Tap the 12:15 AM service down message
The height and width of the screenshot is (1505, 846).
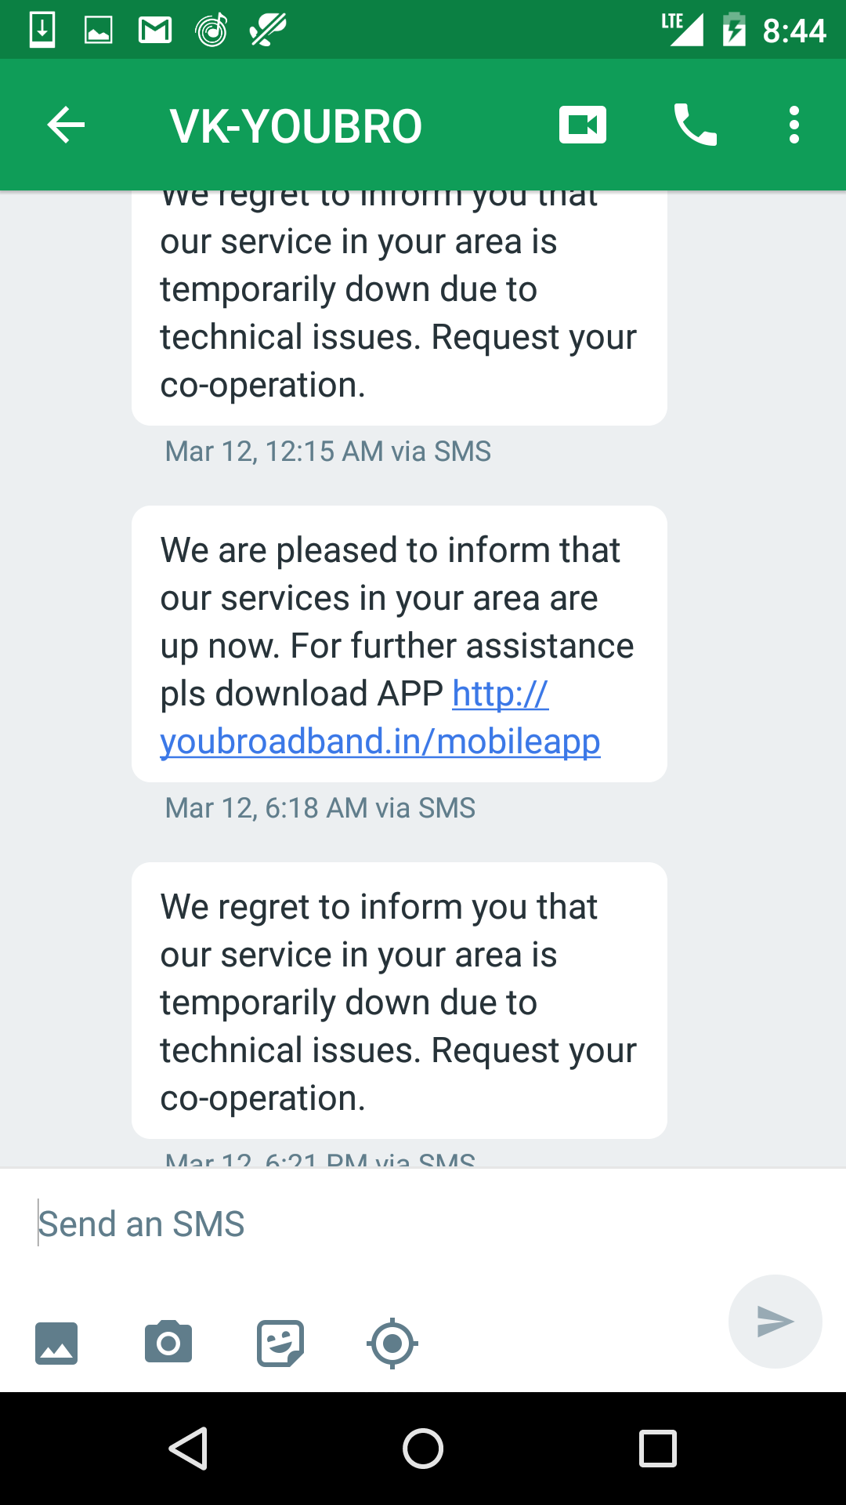(399, 314)
